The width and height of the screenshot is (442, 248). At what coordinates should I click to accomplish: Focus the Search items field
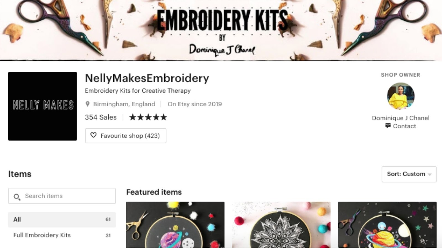point(62,196)
